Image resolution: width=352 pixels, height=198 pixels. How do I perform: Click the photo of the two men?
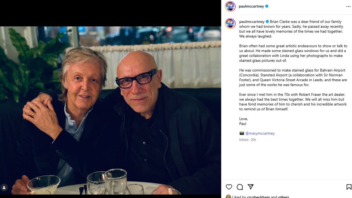(110, 110)
